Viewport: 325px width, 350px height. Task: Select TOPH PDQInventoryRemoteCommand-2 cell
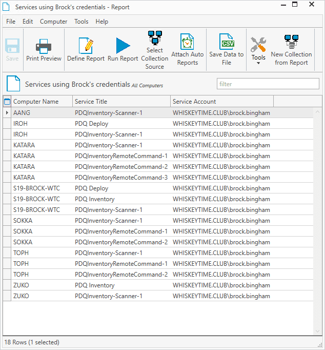click(x=121, y=275)
